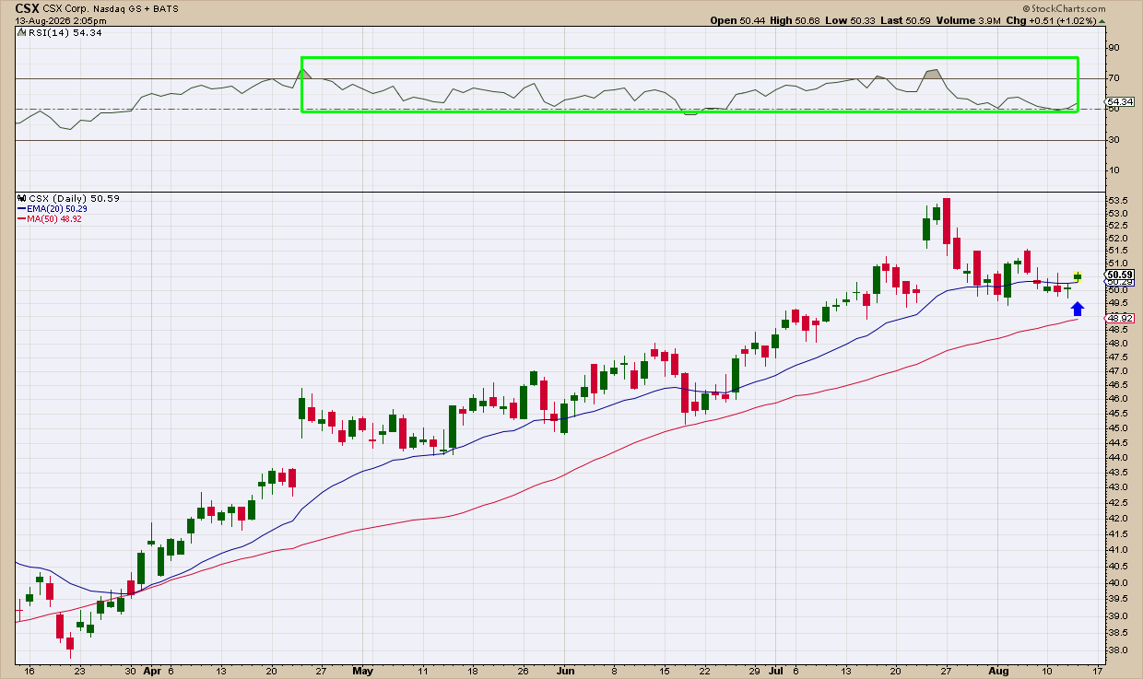Click the 52.0 price axis label
1143x679 pixels.
click(x=1116, y=238)
